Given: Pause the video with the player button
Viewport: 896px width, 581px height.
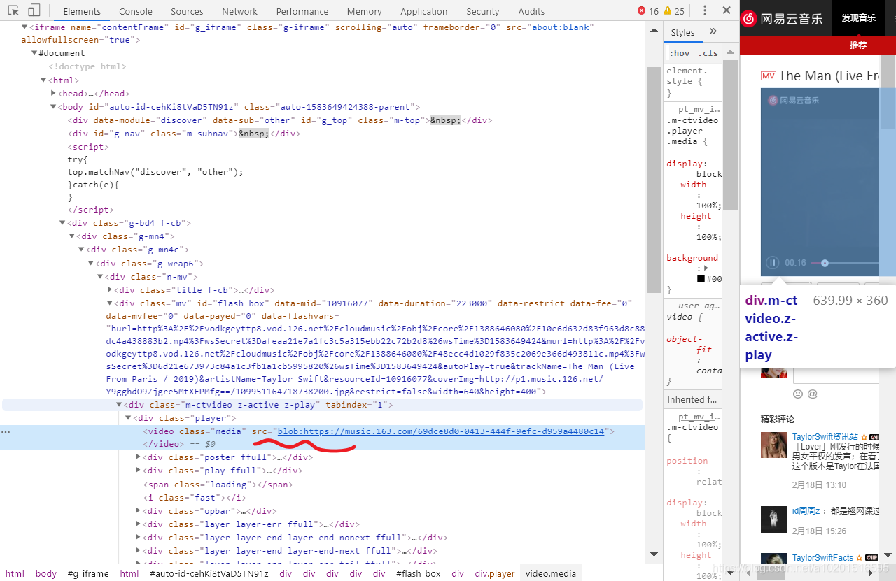Looking at the screenshot, I should 772,263.
